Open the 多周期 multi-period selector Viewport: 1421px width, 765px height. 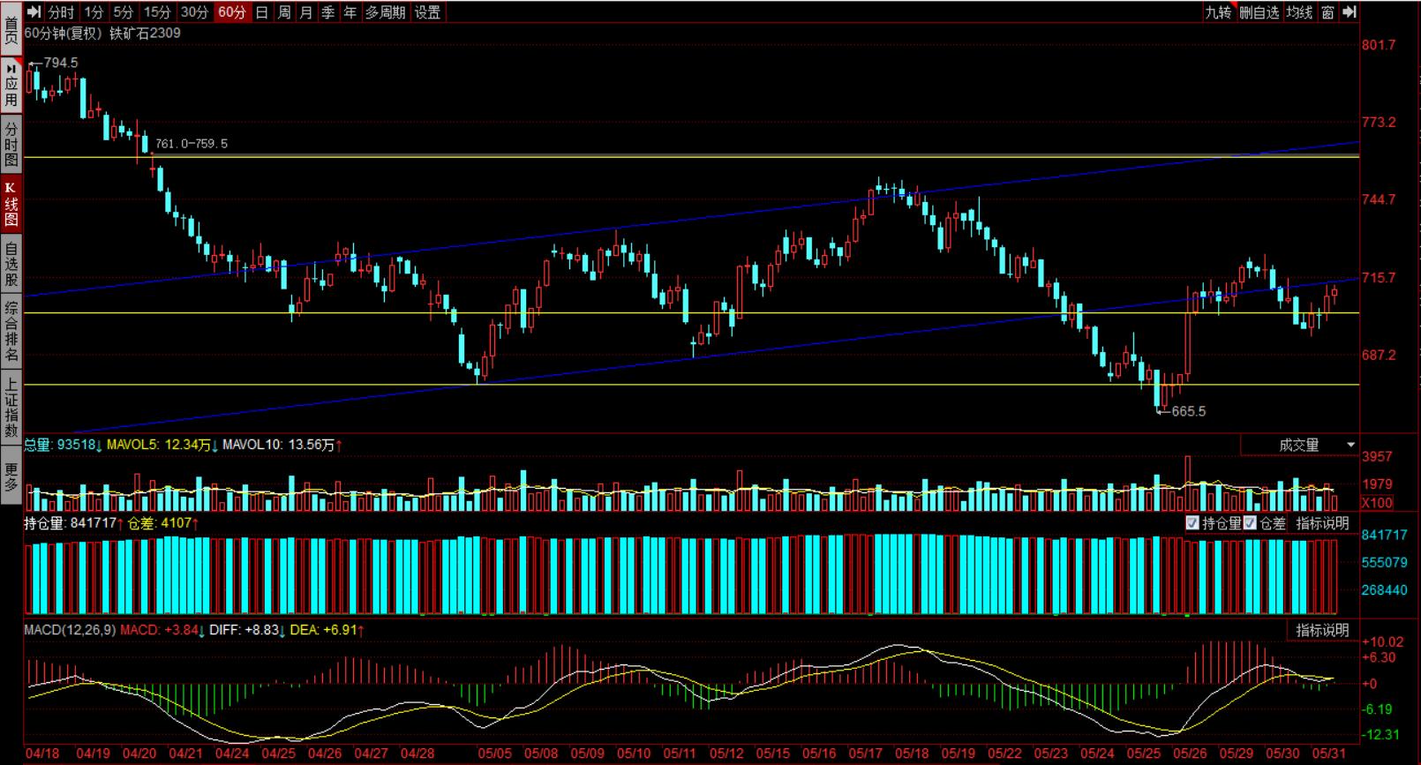click(x=386, y=12)
